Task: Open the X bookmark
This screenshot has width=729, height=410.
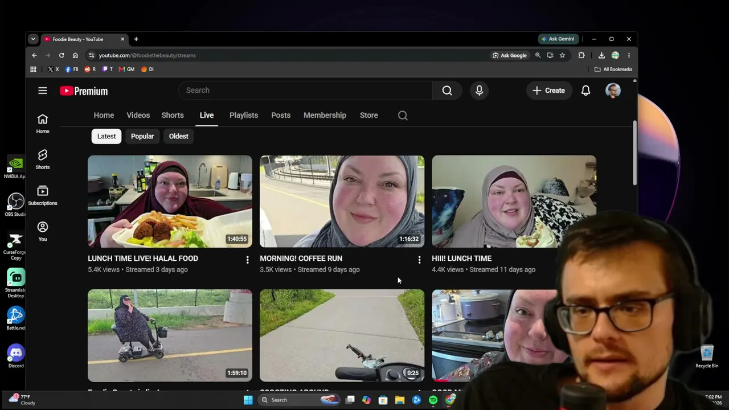Action: pos(53,69)
